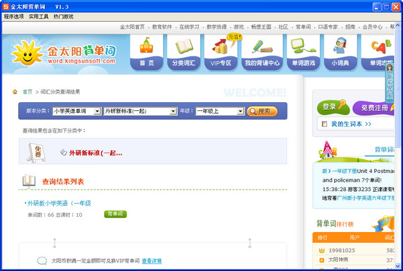
Task: Click the 联系客服 customer service tab
Action: (x=390, y=83)
